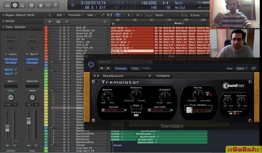The width and height of the screenshot is (262, 153).
Task: Load next plugin setting arrow
Action: coord(108,68)
